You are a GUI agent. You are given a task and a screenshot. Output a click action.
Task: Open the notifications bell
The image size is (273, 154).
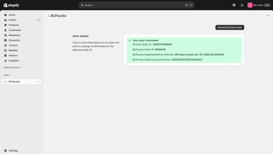242,5
